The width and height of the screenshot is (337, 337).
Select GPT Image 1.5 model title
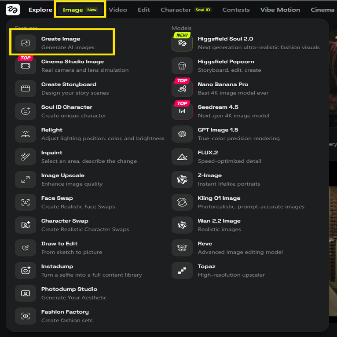tap(218, 130)
